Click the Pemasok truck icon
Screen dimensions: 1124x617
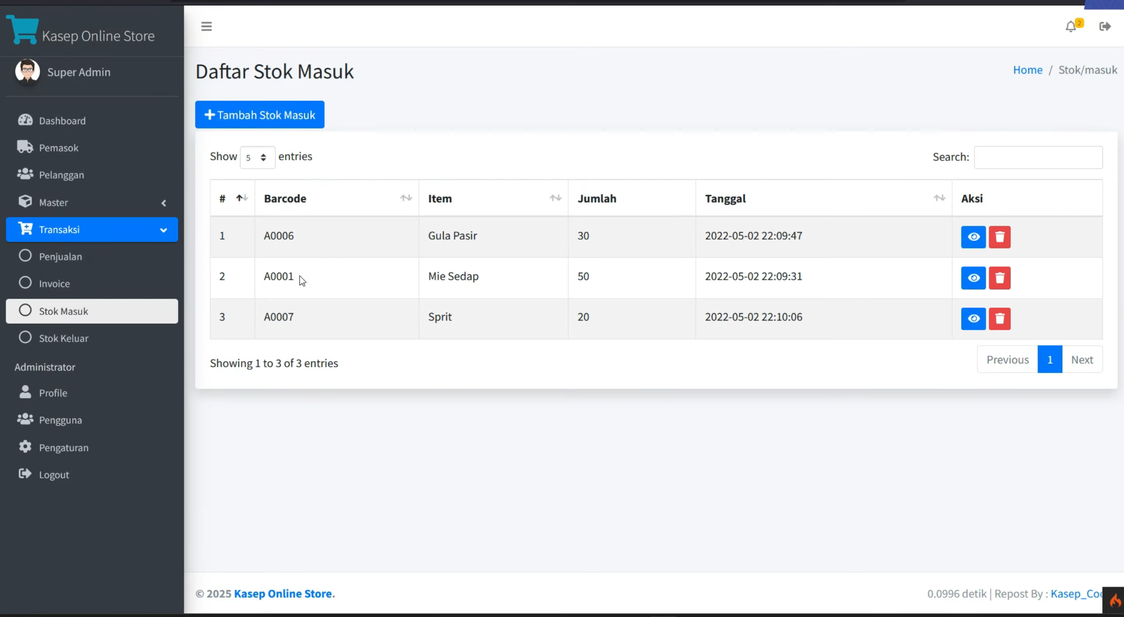[x=25, y=147]
